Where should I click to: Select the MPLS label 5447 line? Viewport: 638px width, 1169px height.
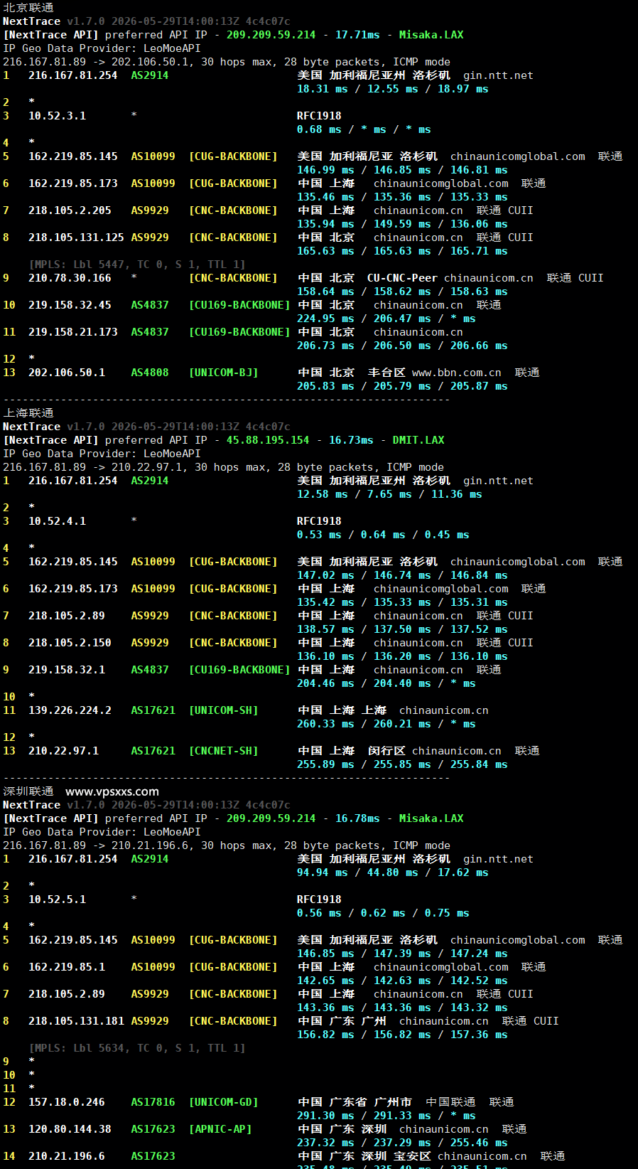pos(137,265)
